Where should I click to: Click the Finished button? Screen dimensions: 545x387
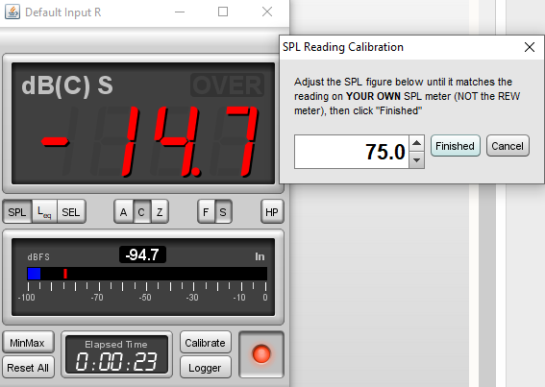[x=456, y=146]
